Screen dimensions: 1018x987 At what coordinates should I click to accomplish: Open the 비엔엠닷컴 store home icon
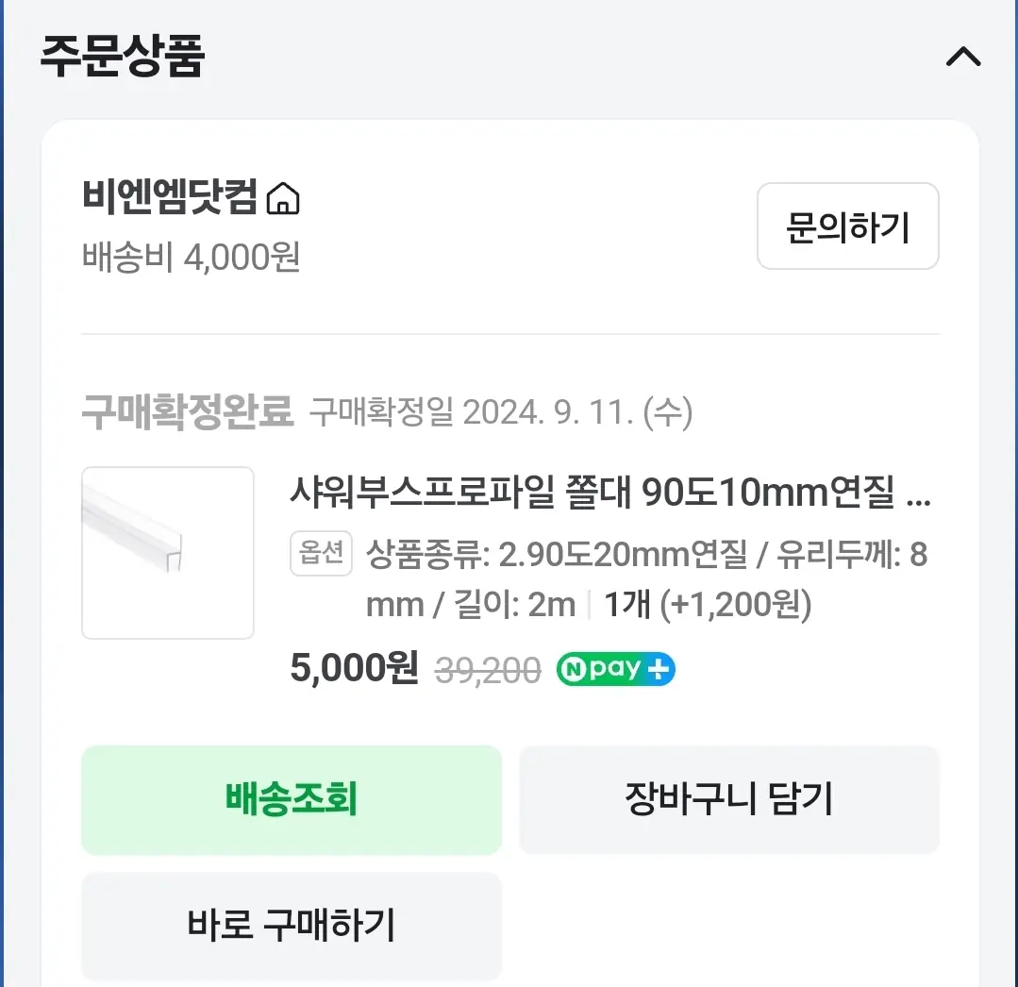coord(283,199)
